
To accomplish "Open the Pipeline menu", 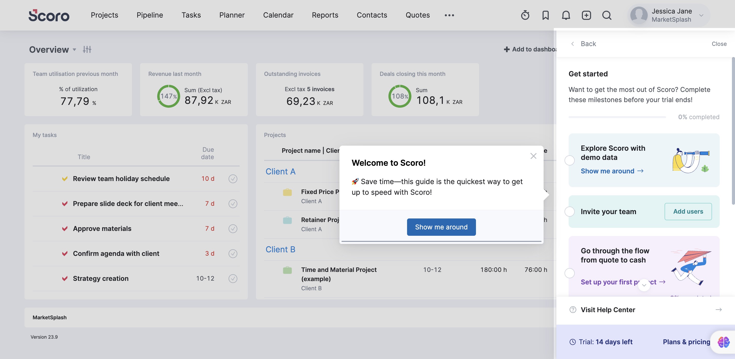I will [150, 15].
